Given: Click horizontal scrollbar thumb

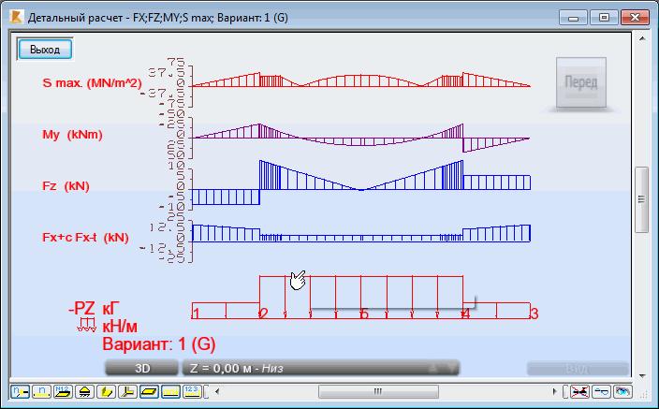Looking at the screenshot, I should (x=378, y=392).
